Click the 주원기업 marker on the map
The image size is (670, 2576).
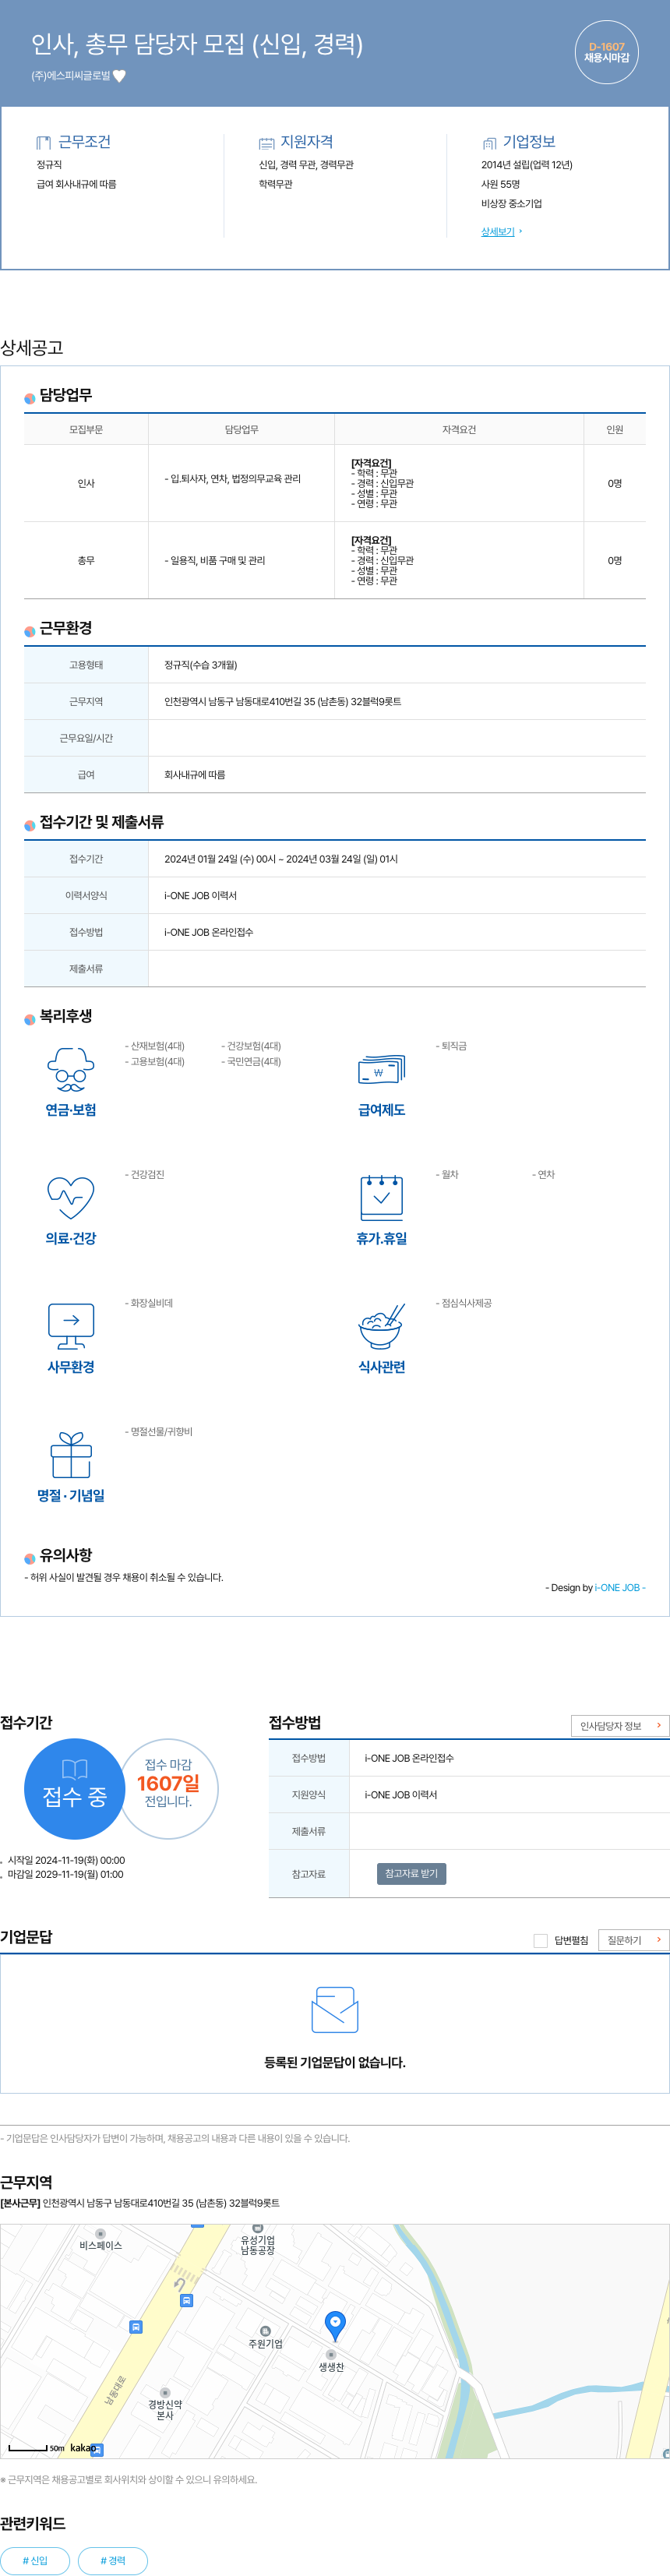(265, 2331)
